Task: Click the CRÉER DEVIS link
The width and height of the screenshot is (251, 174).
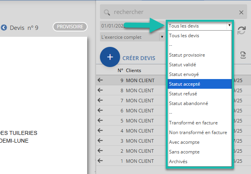Action: click(x=139, y=58)
